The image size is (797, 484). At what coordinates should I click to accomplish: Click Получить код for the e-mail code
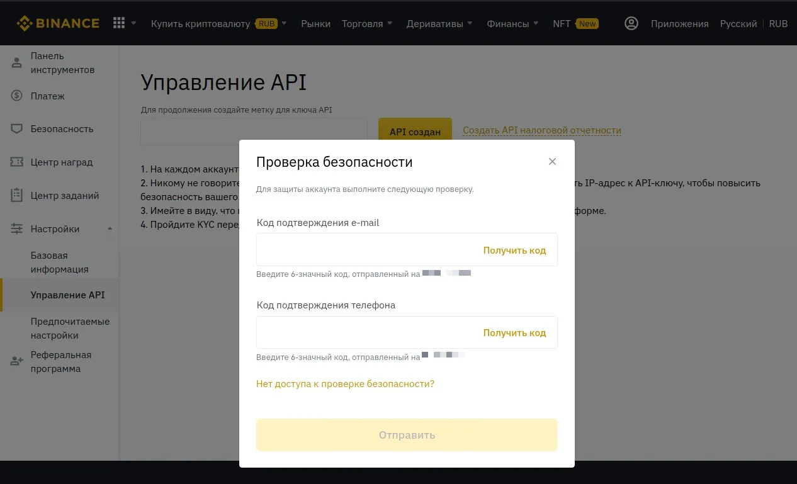[515, 250]
